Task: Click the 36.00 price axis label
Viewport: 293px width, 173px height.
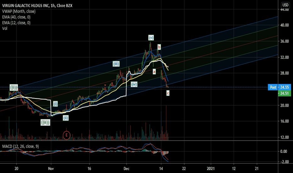Action: [x=285, y=41]
